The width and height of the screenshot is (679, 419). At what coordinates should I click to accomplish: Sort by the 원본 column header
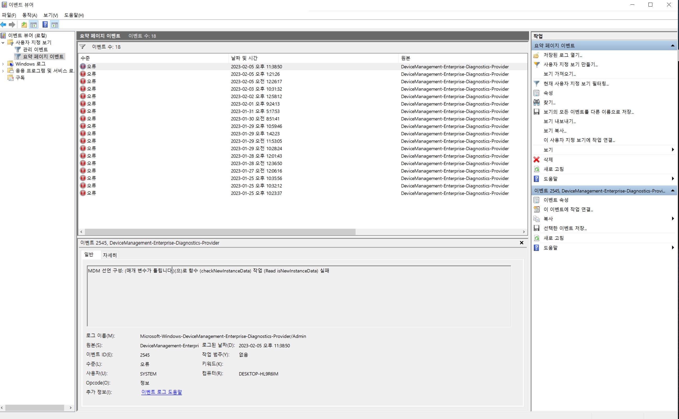pyautogui.click(x=463, y=58)
